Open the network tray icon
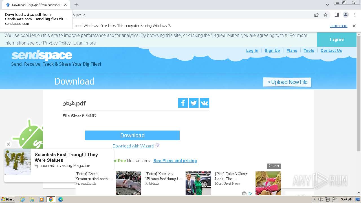This screenshot has width=361, height=203. pyautogui.click(x=327, y=199)
